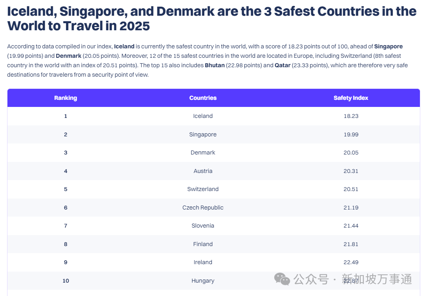Click ranking number 6 in the table
The width and height of the screenshot is (425, 296).
[x=66, y=208]
